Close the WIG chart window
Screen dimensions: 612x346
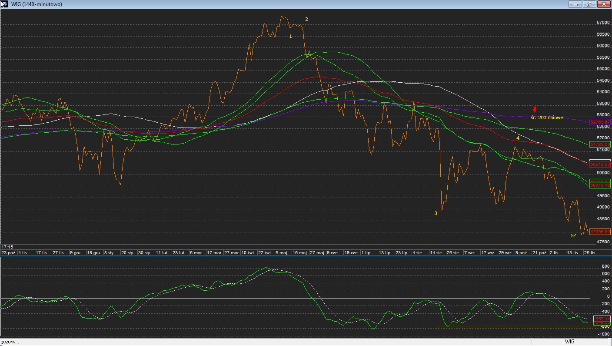pos(603,4)
